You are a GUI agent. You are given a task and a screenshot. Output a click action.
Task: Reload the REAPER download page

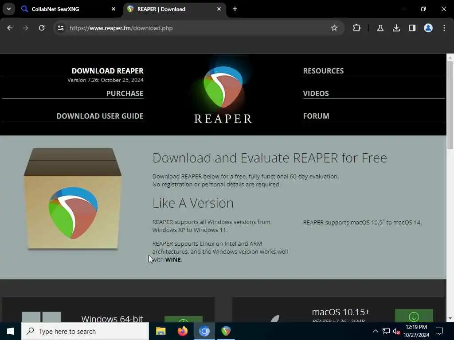coord(42,28)
